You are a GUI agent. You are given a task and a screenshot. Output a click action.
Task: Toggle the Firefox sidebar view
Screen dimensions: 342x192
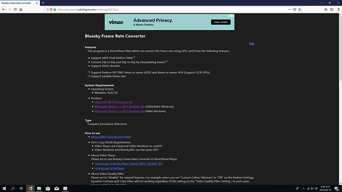coord(332,10)
